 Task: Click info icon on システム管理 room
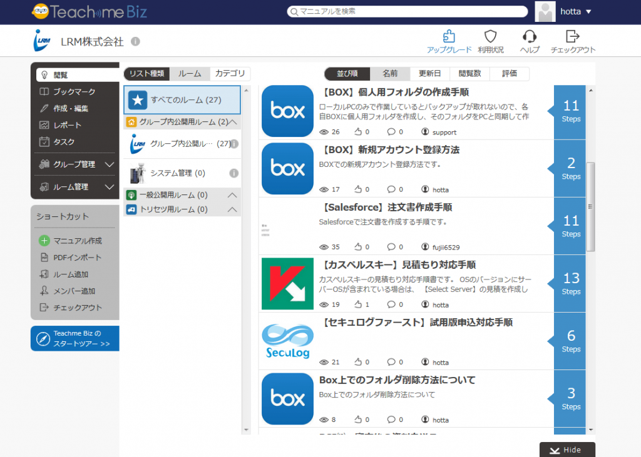click(234, 173)
